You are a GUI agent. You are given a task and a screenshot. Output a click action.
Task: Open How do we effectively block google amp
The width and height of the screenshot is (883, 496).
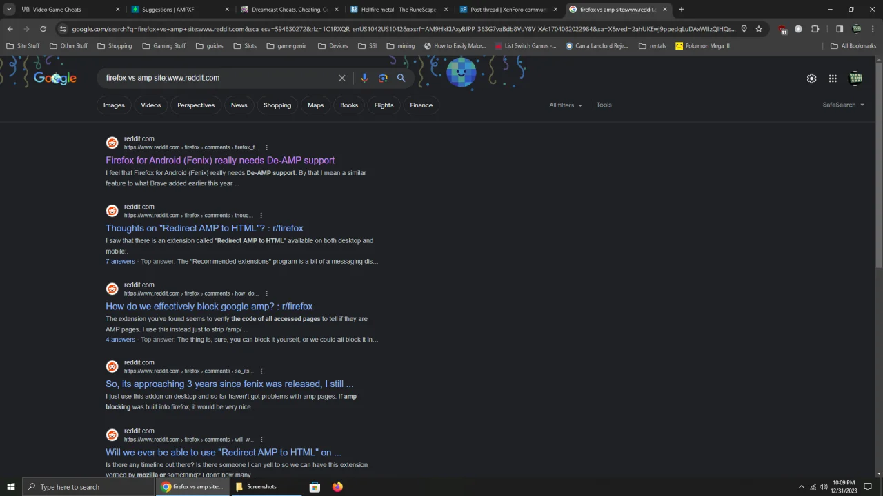click(x=209, y=306)
